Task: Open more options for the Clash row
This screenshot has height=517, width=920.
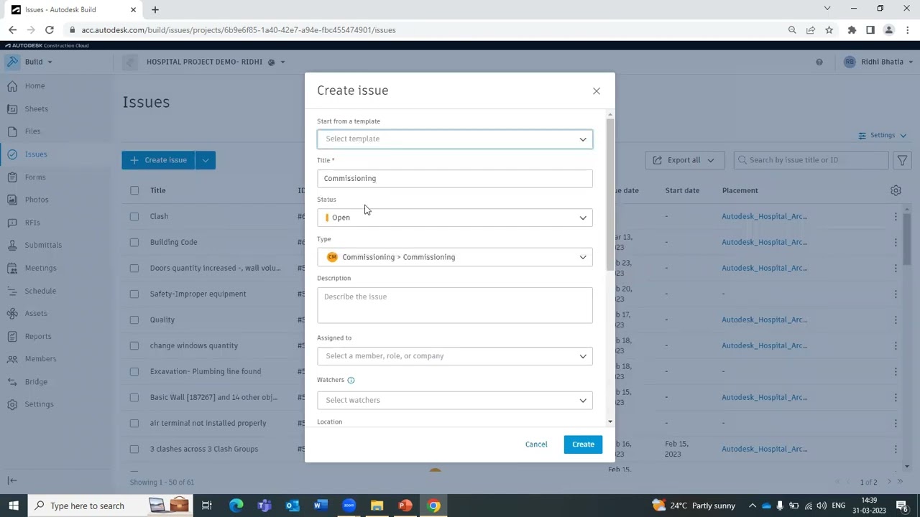Action: (896, 216)
